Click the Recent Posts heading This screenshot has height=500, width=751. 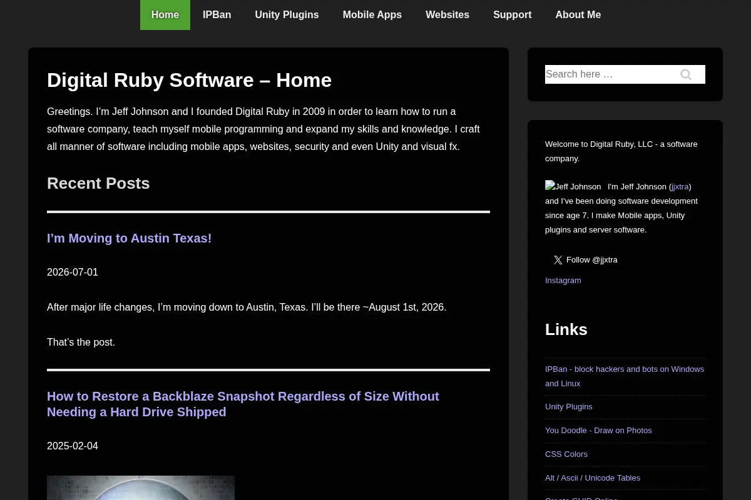[98, 183]
